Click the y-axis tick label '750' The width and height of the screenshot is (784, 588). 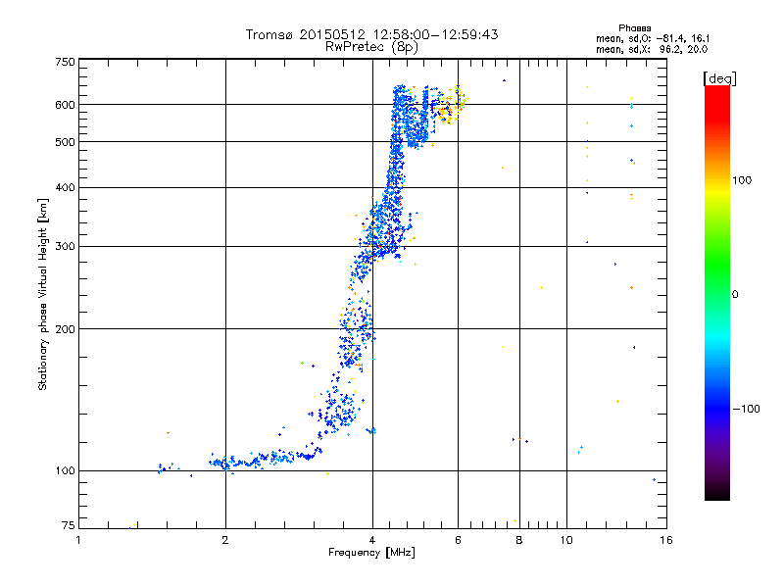[x=66, y=62]
